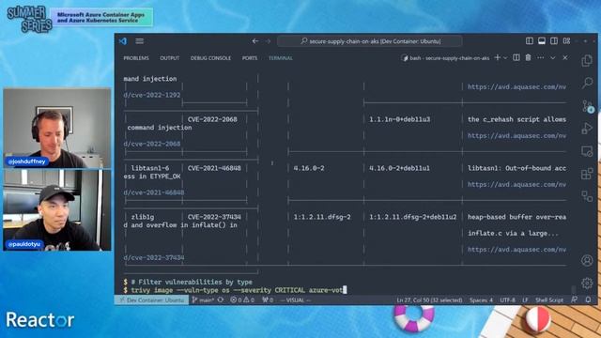
Task: Select the TERMINAL tab
Action: (x=280, y=58)
